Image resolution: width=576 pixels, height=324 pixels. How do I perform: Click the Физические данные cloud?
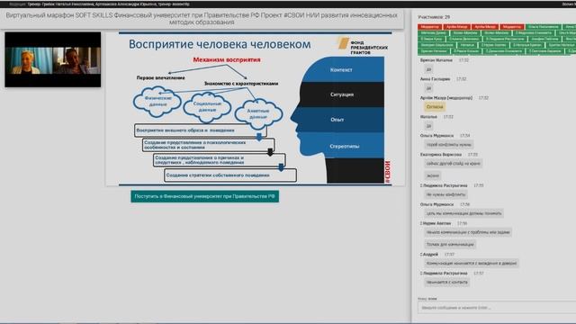tap(157, 102)
